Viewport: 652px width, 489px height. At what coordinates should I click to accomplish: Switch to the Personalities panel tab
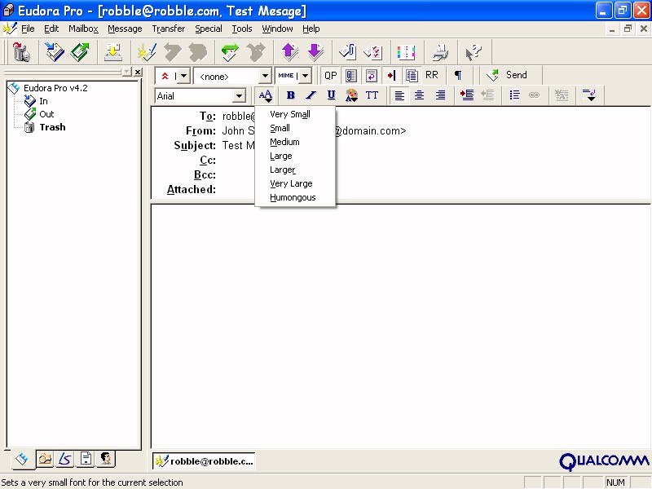click(x=106, y=459)
